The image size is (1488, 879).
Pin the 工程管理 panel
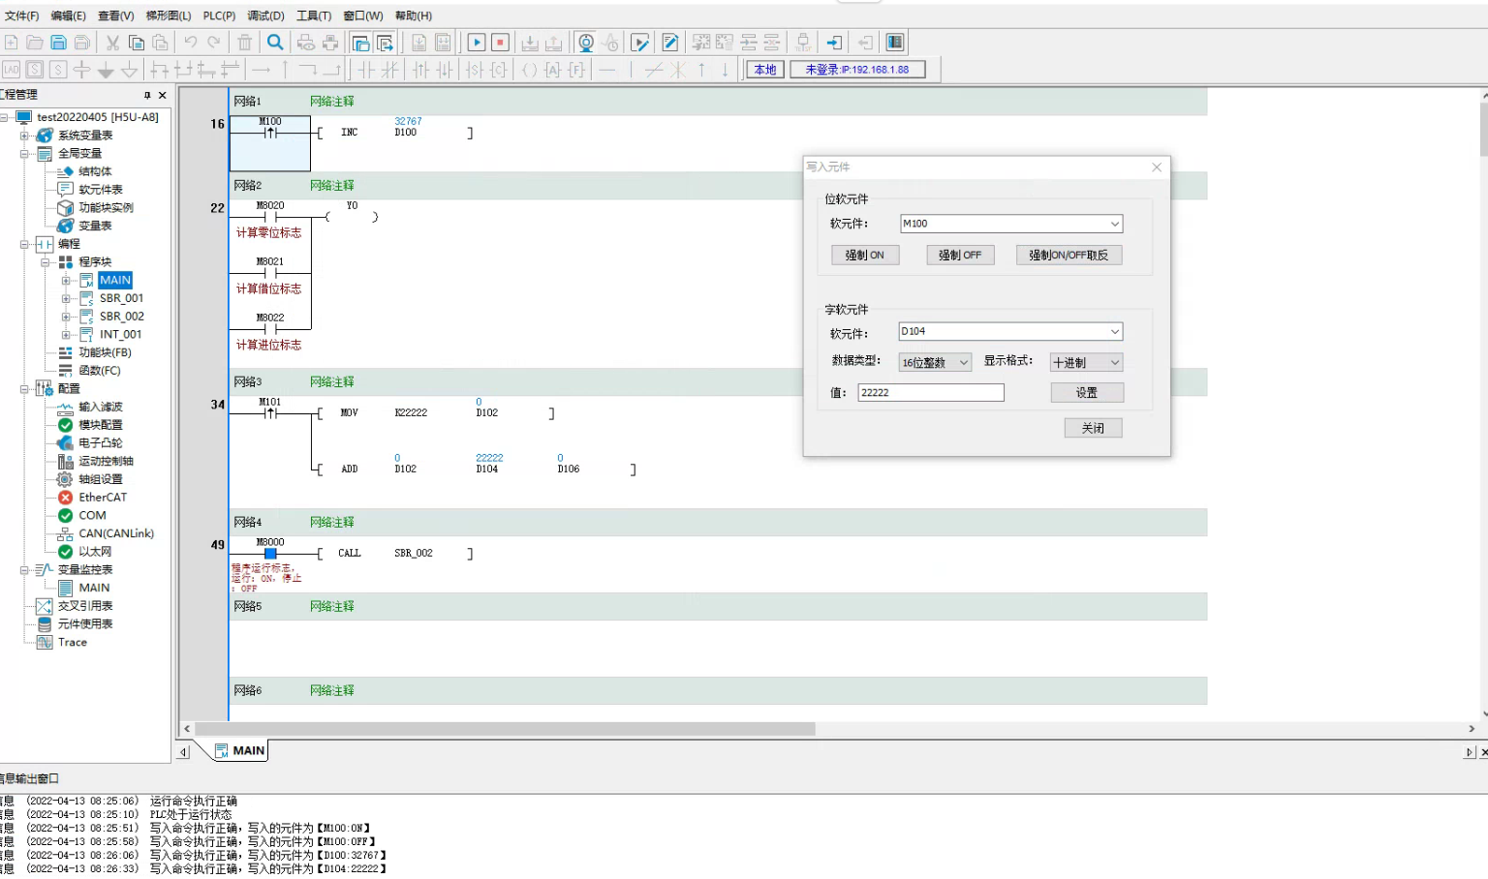tap(147, 95)
